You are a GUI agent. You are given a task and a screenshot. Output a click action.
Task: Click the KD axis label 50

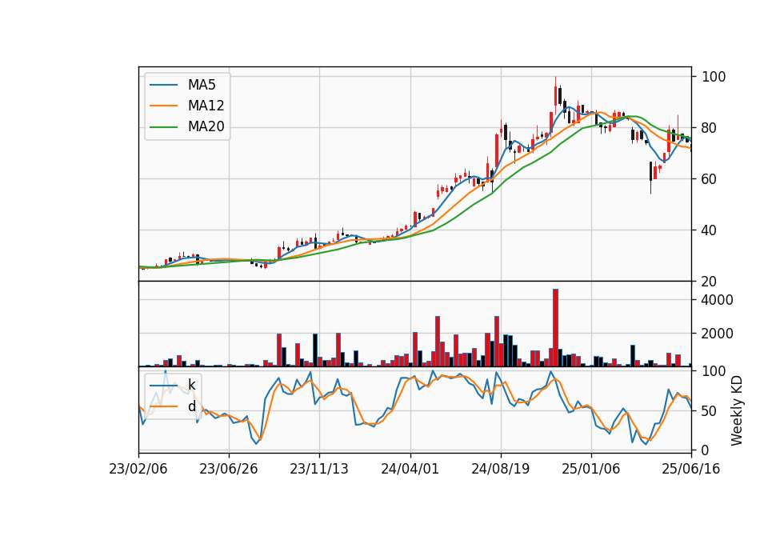coord(709,411)
